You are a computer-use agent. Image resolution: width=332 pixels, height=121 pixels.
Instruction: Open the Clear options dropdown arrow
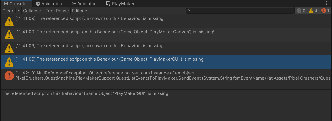click(x=18, y=11)
